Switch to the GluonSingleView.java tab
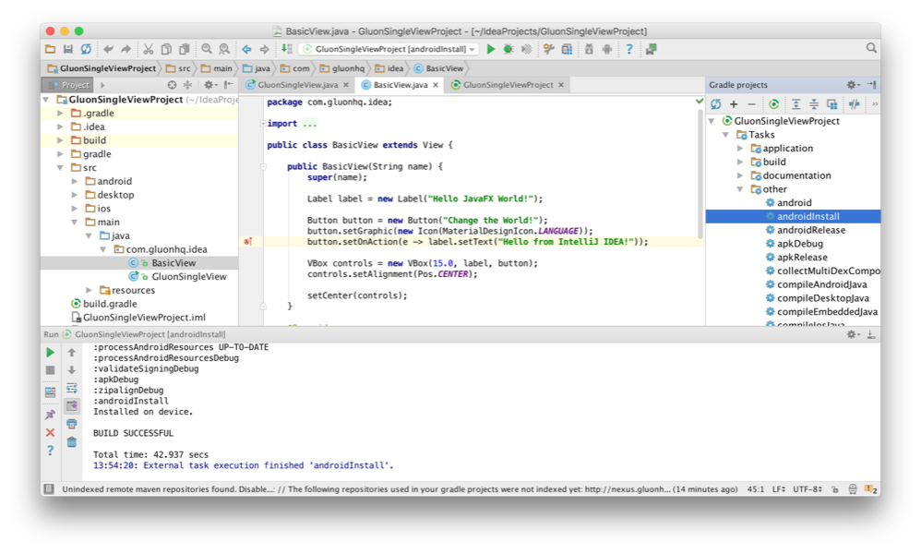921x554 pixels. coord(297,85)
